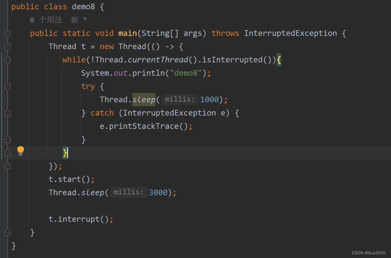This screenshot has height=258, width=391.
Task: Click the "demo8" string literal
Action: click(186, 73)
